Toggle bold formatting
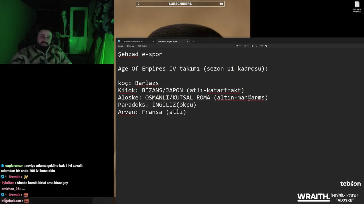Viewport: 364px width, 204px height. (252, 46)
